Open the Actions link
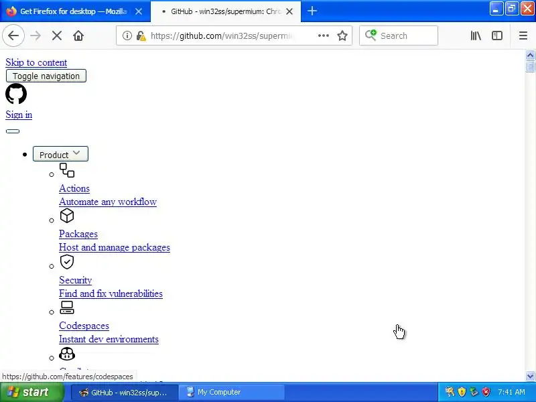The image size is (536, 402). pyautogui.click(x=74, y=188)
